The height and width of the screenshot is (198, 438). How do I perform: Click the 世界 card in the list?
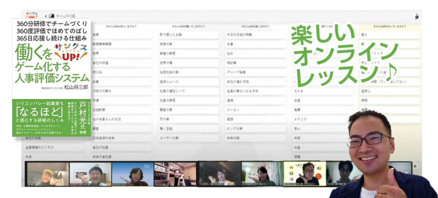122,54
